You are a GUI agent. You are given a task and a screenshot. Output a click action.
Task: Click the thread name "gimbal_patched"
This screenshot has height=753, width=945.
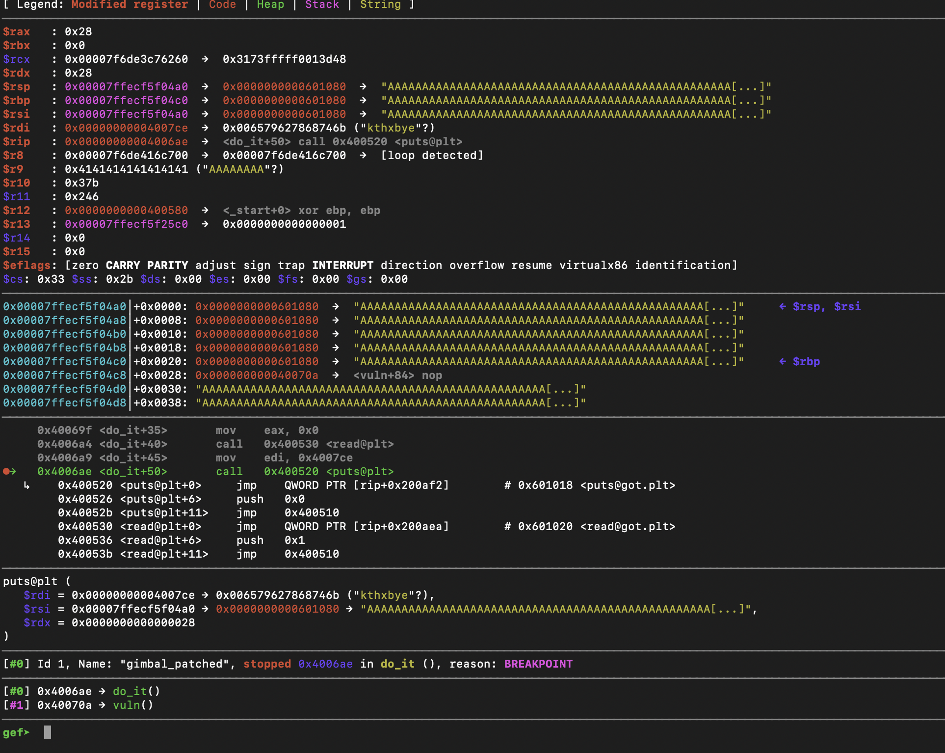point(174,664)
